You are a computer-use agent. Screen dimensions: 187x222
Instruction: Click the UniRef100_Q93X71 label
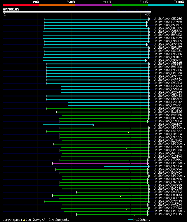click(x=168, y=61)
